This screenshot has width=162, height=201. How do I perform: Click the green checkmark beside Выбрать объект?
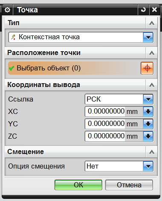pos(12,68)
